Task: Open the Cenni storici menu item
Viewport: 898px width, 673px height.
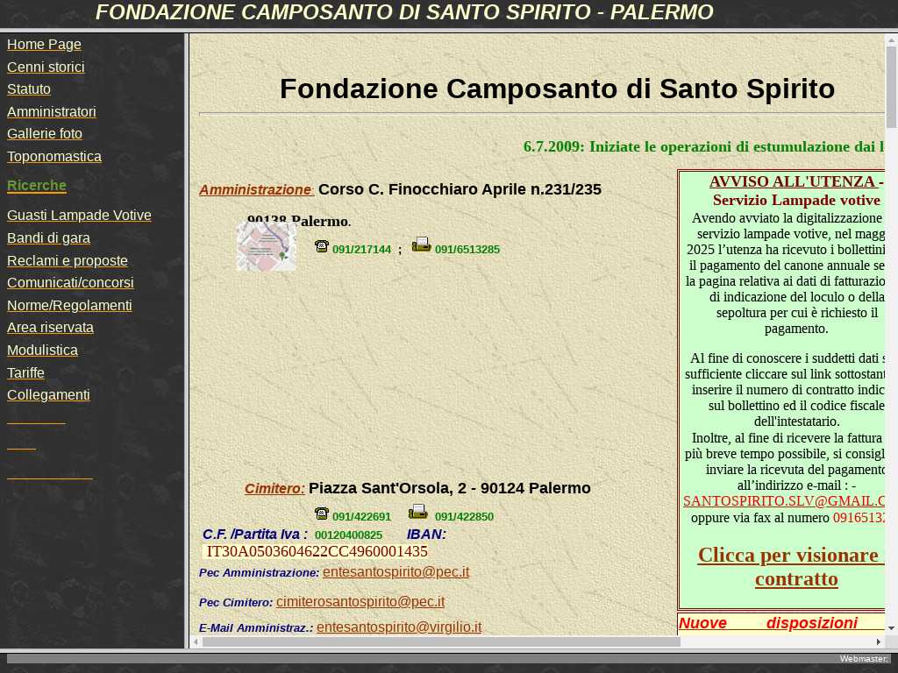Action: (46, 67)
